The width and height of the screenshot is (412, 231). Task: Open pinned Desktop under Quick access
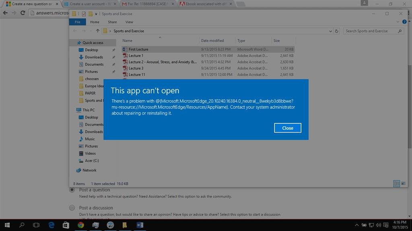coord(91,50)
